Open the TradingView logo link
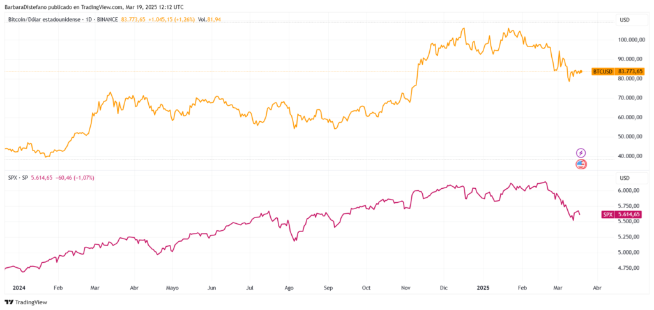 click(x=26, y=302)
